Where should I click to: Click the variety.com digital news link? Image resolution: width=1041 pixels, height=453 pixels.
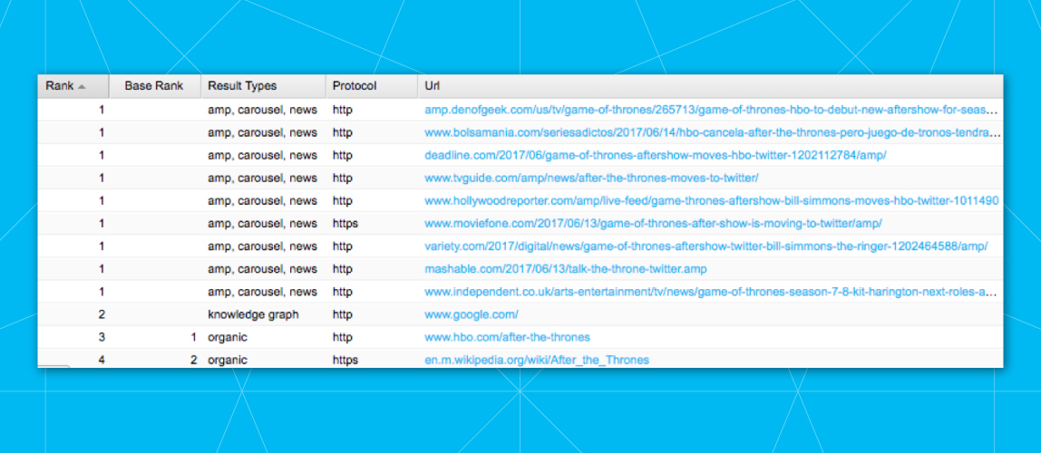point(705,246)
